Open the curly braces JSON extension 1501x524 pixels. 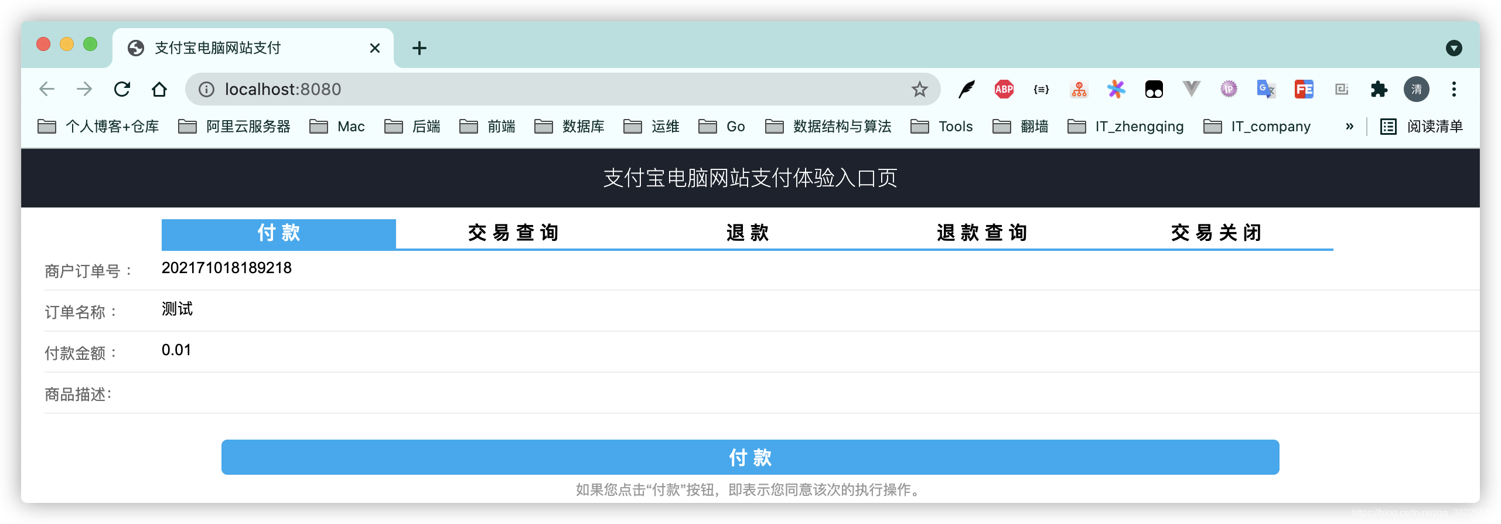coord(1042,89)
